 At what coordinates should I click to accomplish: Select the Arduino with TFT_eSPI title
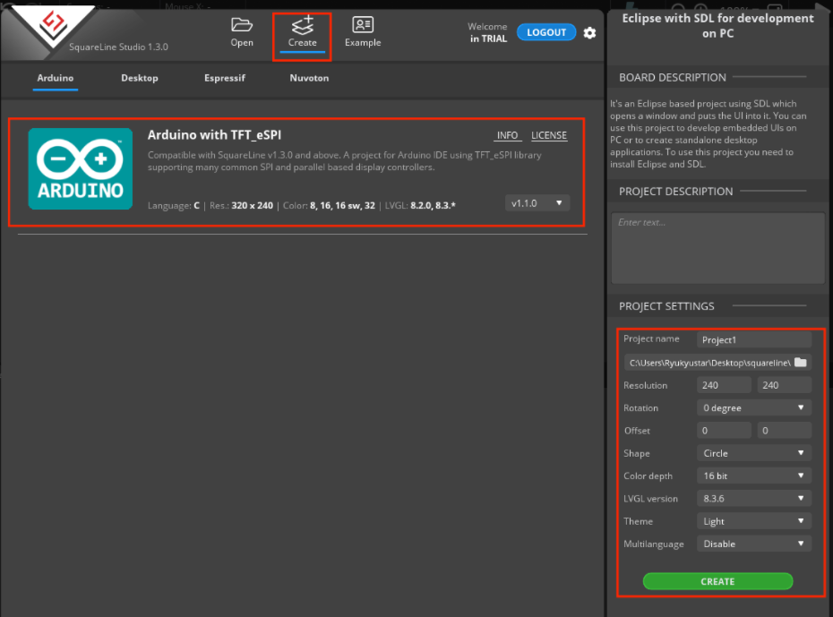pyautogui.click(x=215, y=135)
